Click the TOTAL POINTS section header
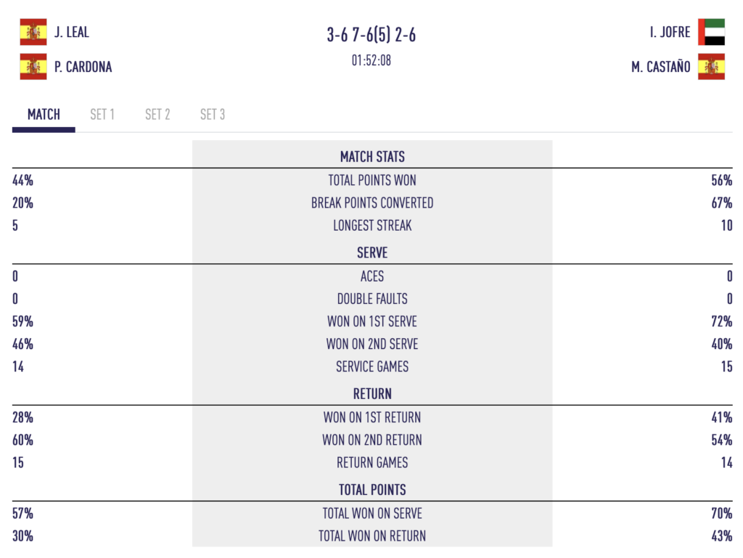This screenshot has width=743, height=558. pyautogui.click(x=372, y=490)
